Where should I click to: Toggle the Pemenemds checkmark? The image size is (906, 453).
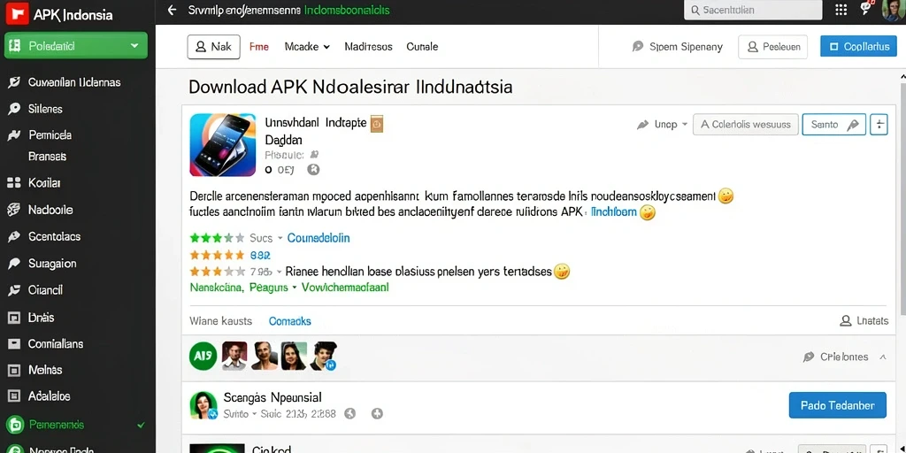tap(141, 425)
